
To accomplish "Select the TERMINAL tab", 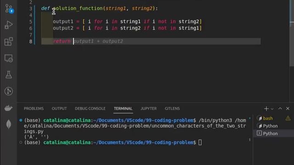I will pos(123,109).
